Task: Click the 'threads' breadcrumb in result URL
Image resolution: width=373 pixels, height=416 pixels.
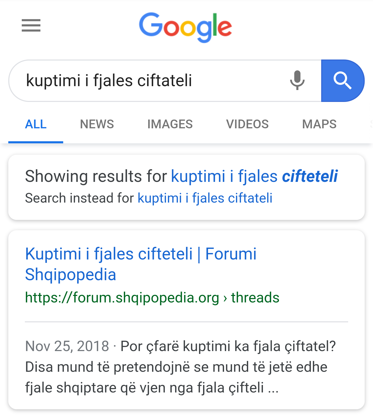Action: click(255, 298)
